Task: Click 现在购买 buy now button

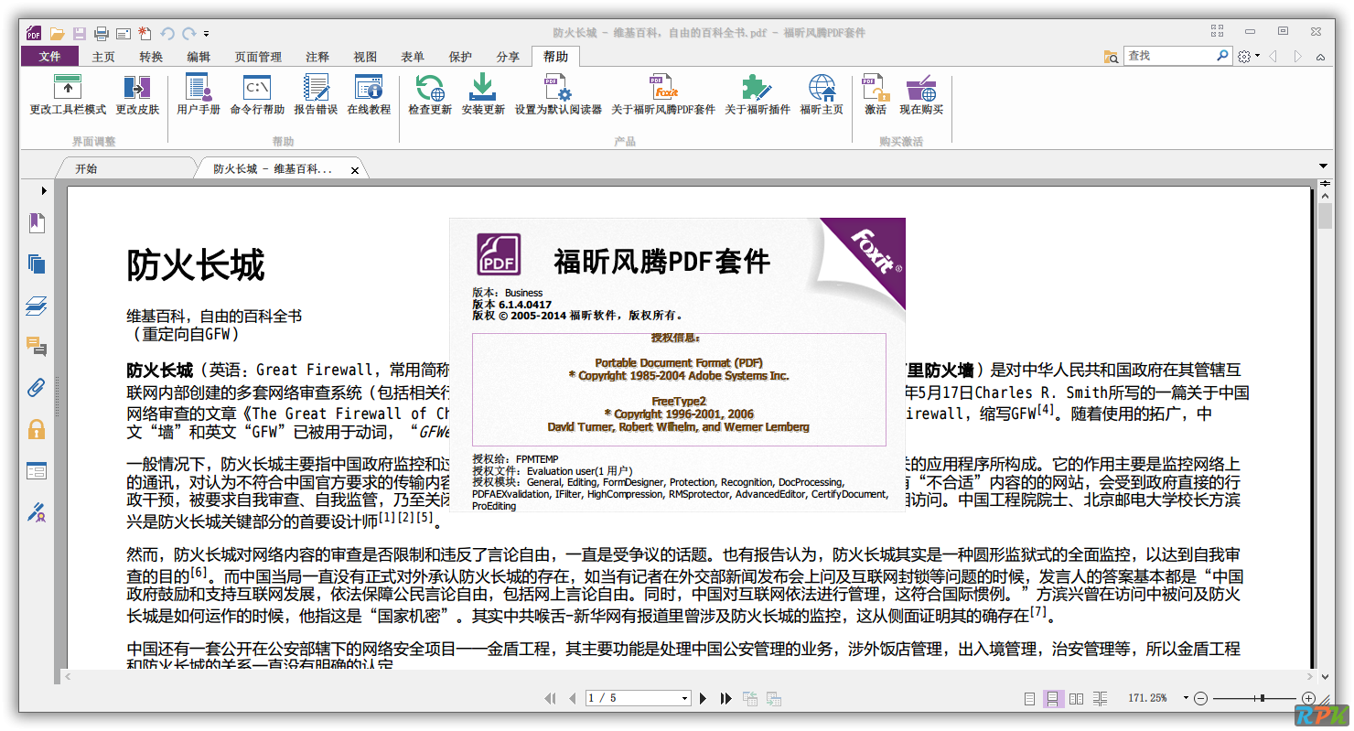Action: 921,95
